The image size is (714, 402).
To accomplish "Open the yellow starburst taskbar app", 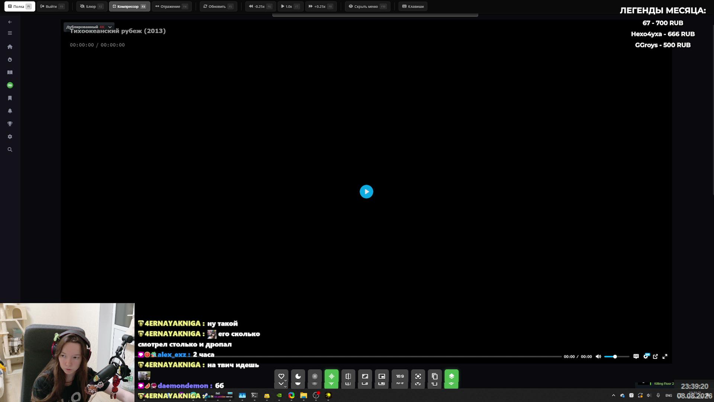I will coord(328,396).
